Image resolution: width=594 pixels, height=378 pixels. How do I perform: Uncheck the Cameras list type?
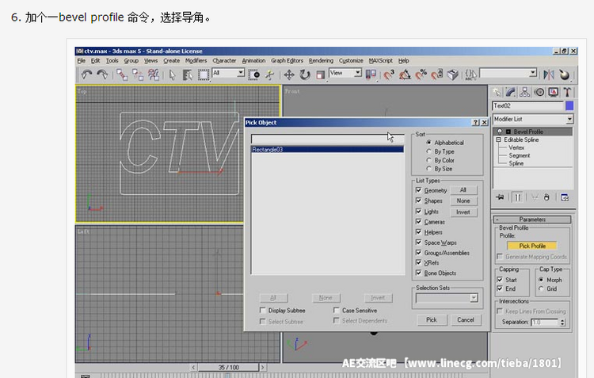[x=419, y=221]
